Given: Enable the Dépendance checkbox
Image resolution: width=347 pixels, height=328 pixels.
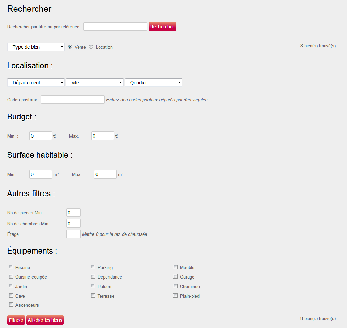Looking at the screenshot, I should pos(93,276).
